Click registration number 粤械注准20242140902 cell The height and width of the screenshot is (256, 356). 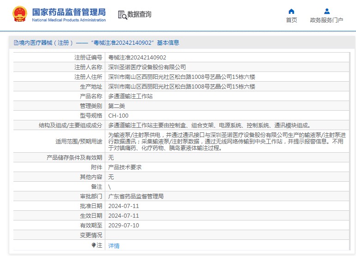(137, 58)
